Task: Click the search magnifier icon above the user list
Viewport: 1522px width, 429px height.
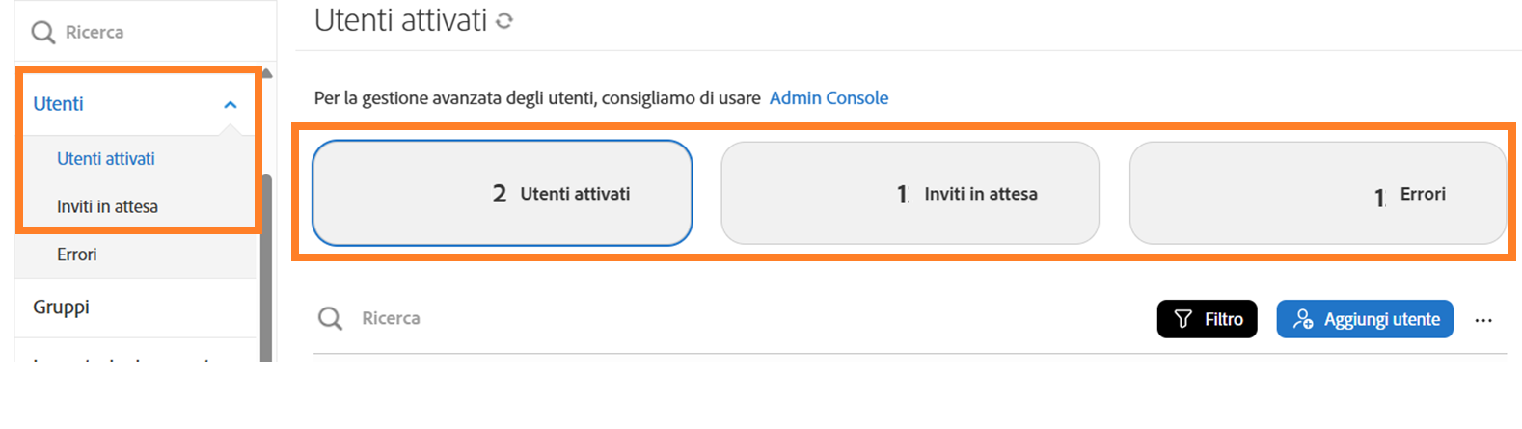Action: [330, 318]
